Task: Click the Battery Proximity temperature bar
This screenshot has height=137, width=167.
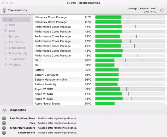Action: point(130,84)
